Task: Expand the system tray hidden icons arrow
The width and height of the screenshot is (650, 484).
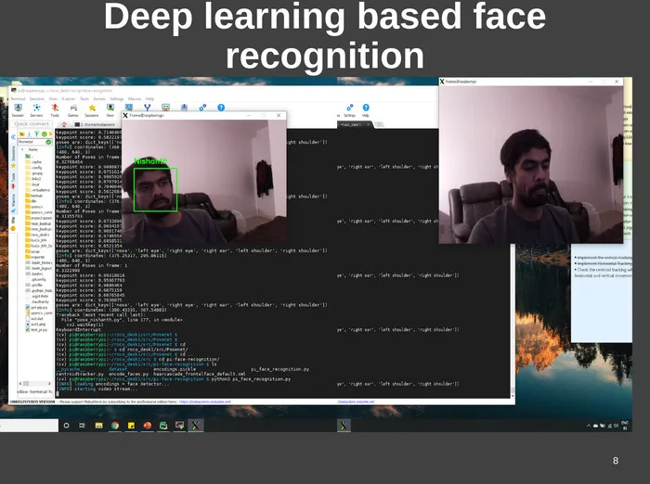Action: pos(588,426)
